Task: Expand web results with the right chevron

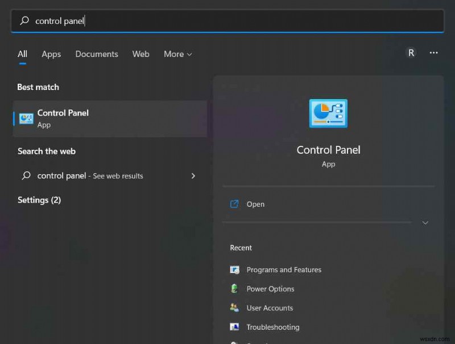Action: [x=193, y=176]
